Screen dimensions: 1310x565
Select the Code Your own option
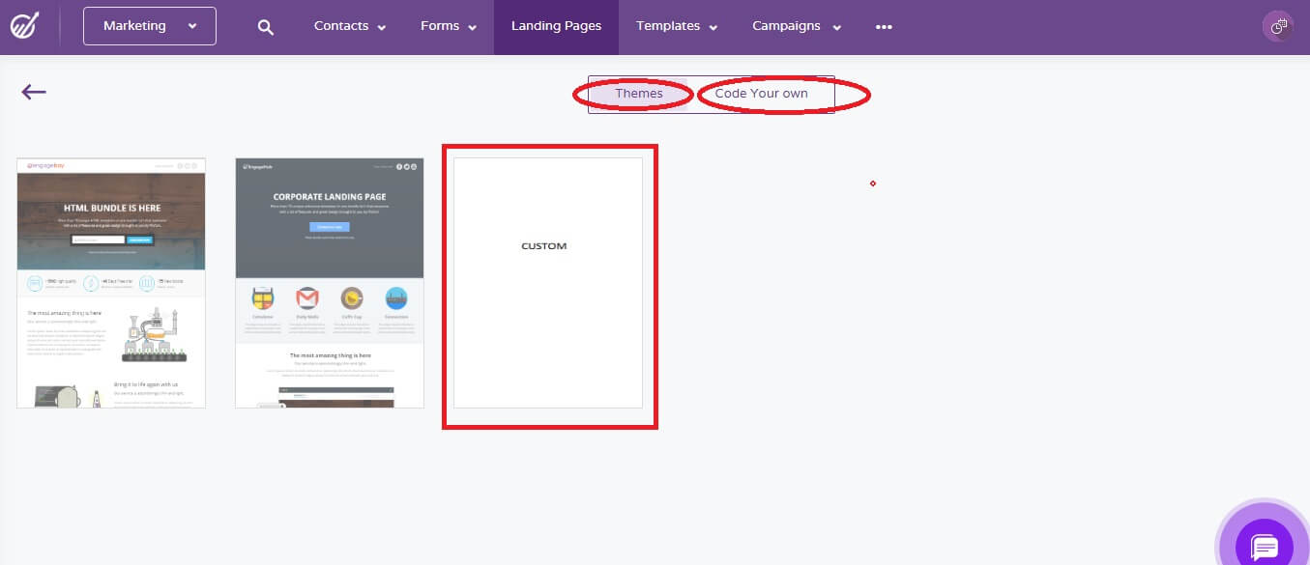pos(763,93)
